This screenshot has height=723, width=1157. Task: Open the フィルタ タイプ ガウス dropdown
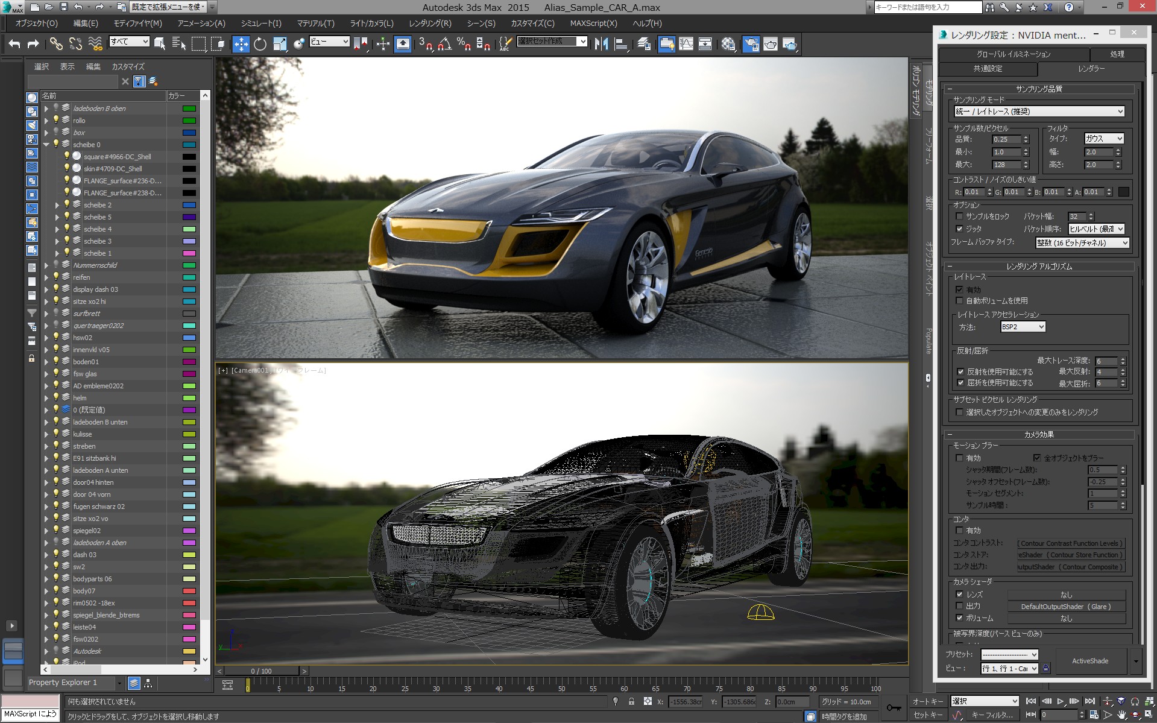pos(1103,139)
